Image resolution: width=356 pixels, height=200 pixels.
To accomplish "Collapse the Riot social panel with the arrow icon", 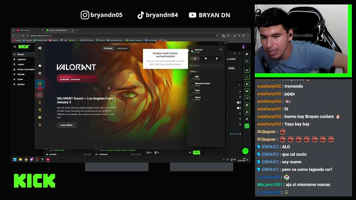I will (221, 49).
